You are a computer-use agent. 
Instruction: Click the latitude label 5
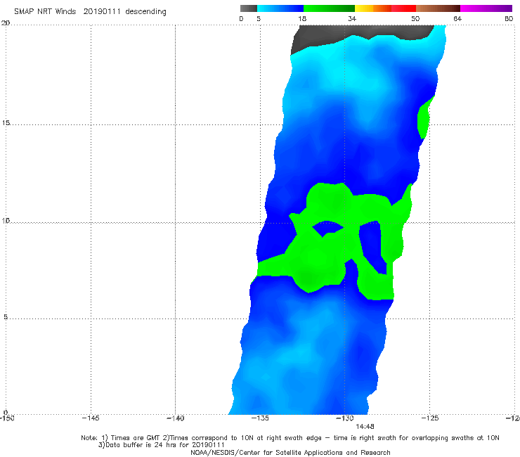6,316
